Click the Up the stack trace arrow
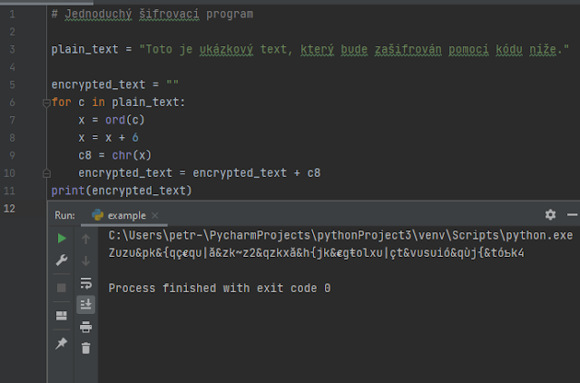Image resolution: width=580 pixels, height=383 pixels. [86, 240]
